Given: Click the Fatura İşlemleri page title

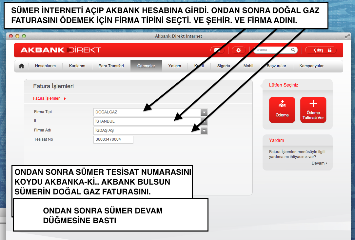Looking at the screenshot, I should [x=53, y=86].
